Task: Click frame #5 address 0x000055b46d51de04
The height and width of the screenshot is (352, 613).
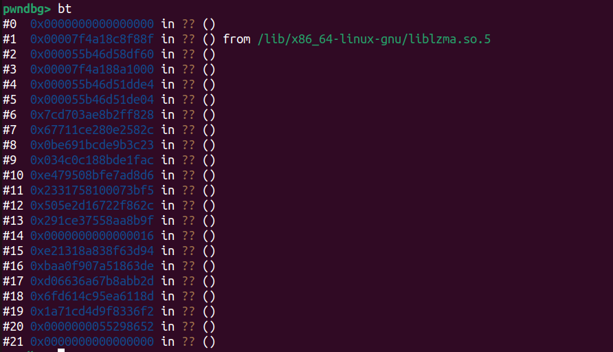Action: click(92, 99)
